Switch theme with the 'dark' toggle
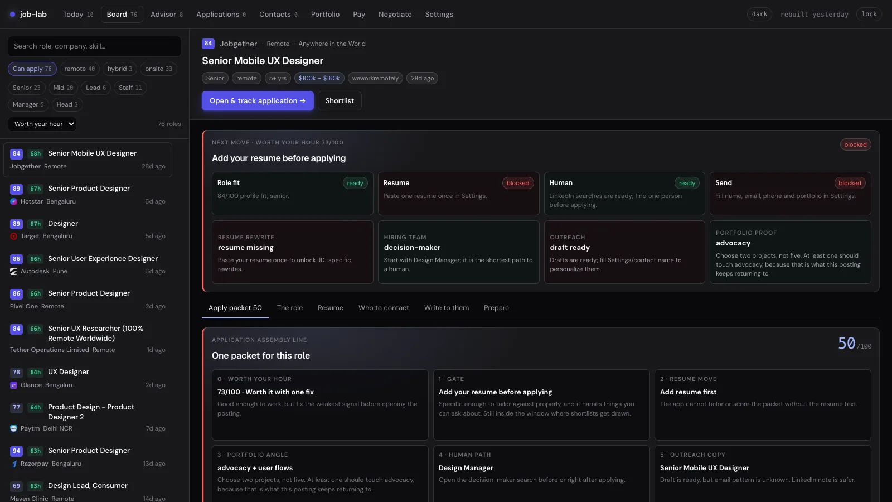Viewport: 892px width, 502px height. coord(759,15)
